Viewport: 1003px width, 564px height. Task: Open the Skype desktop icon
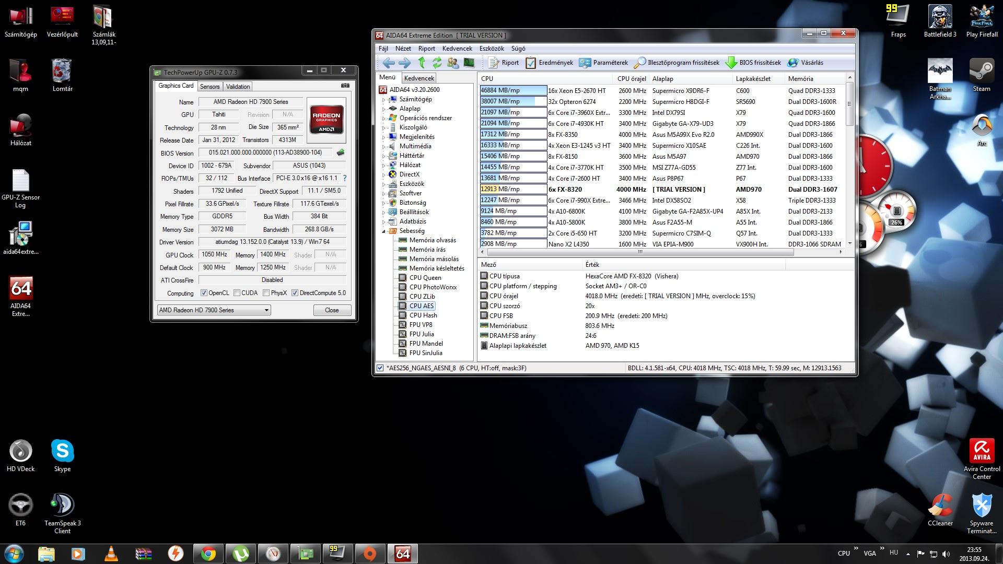(62, 456)
